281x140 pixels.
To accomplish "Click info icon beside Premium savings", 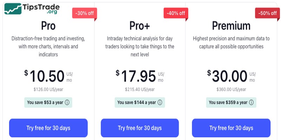I will click(251, 103).
